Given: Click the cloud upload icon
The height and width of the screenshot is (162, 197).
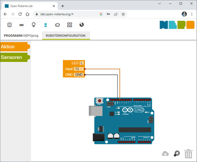Looking at the screenshot, I should coord(165,154).
